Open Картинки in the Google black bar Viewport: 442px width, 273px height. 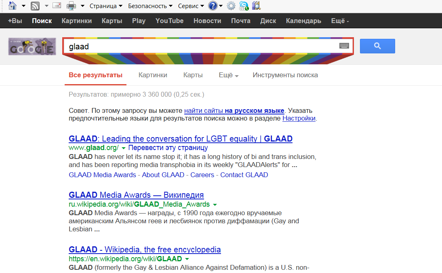click(x=77, y=21)
